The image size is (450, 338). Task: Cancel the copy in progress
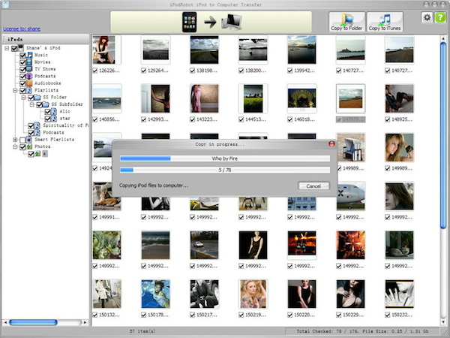tap(313, 186)
